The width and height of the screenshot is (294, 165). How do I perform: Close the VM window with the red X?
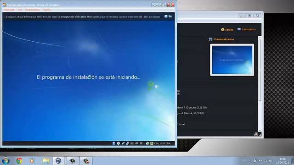click(x=170, y=5)
